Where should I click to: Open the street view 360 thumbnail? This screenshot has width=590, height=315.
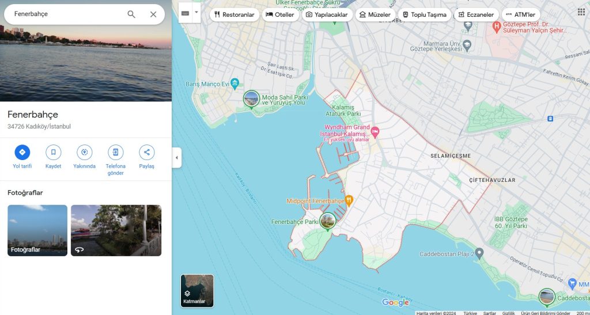click(116, 230)
